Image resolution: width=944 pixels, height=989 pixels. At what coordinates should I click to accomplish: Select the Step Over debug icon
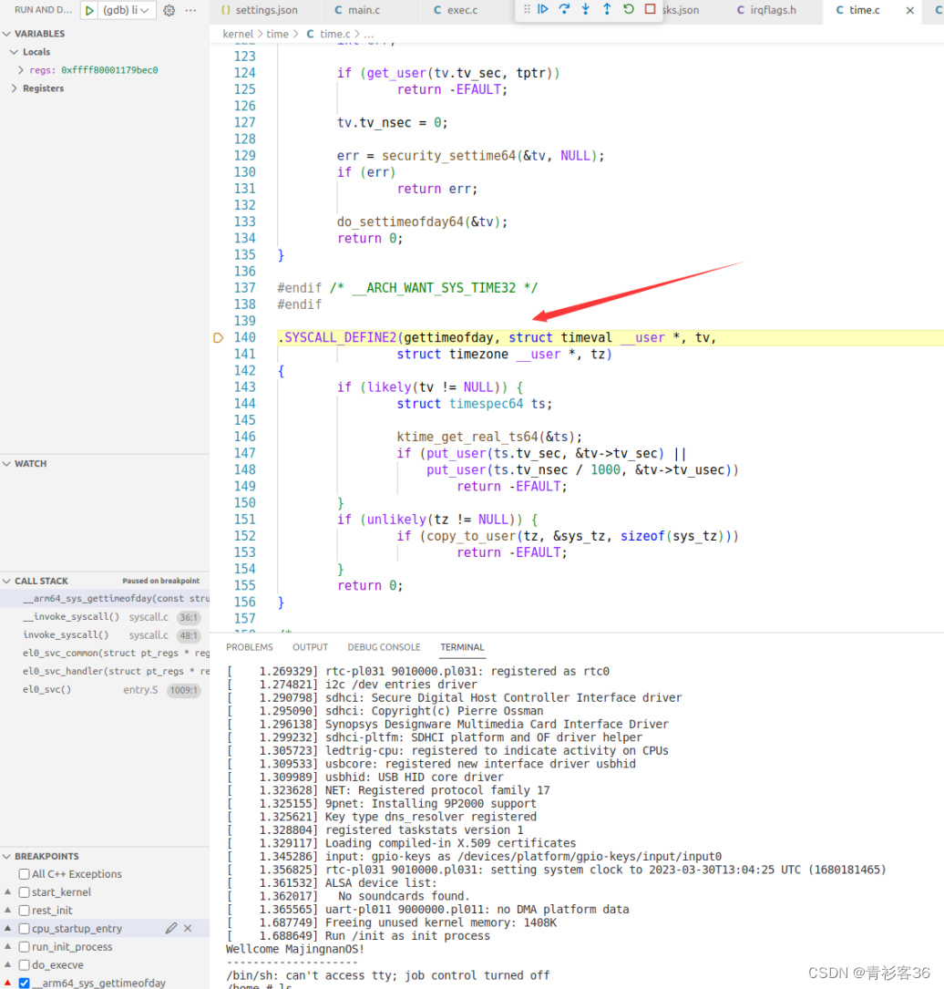(564, 10)
